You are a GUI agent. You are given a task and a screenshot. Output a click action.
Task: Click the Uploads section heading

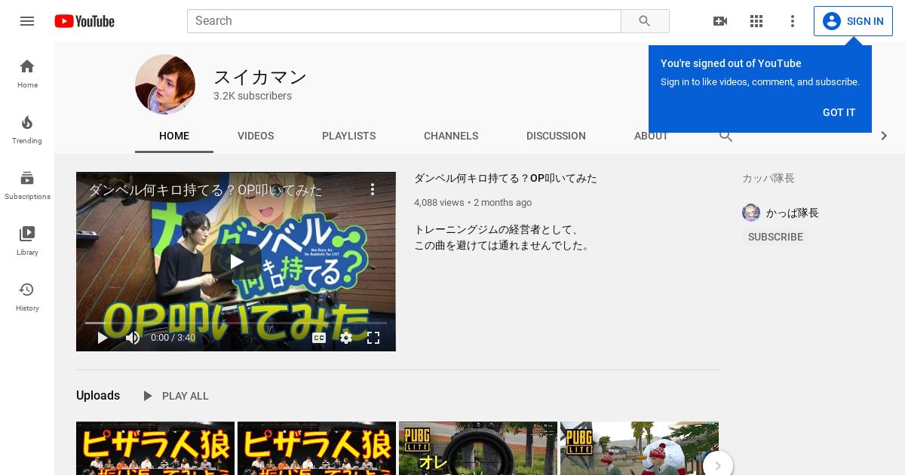coord(98,396)
